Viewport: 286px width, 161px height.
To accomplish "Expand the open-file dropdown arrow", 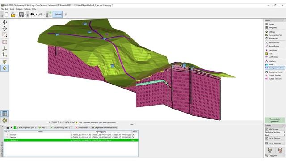I will tap(17, 15).
